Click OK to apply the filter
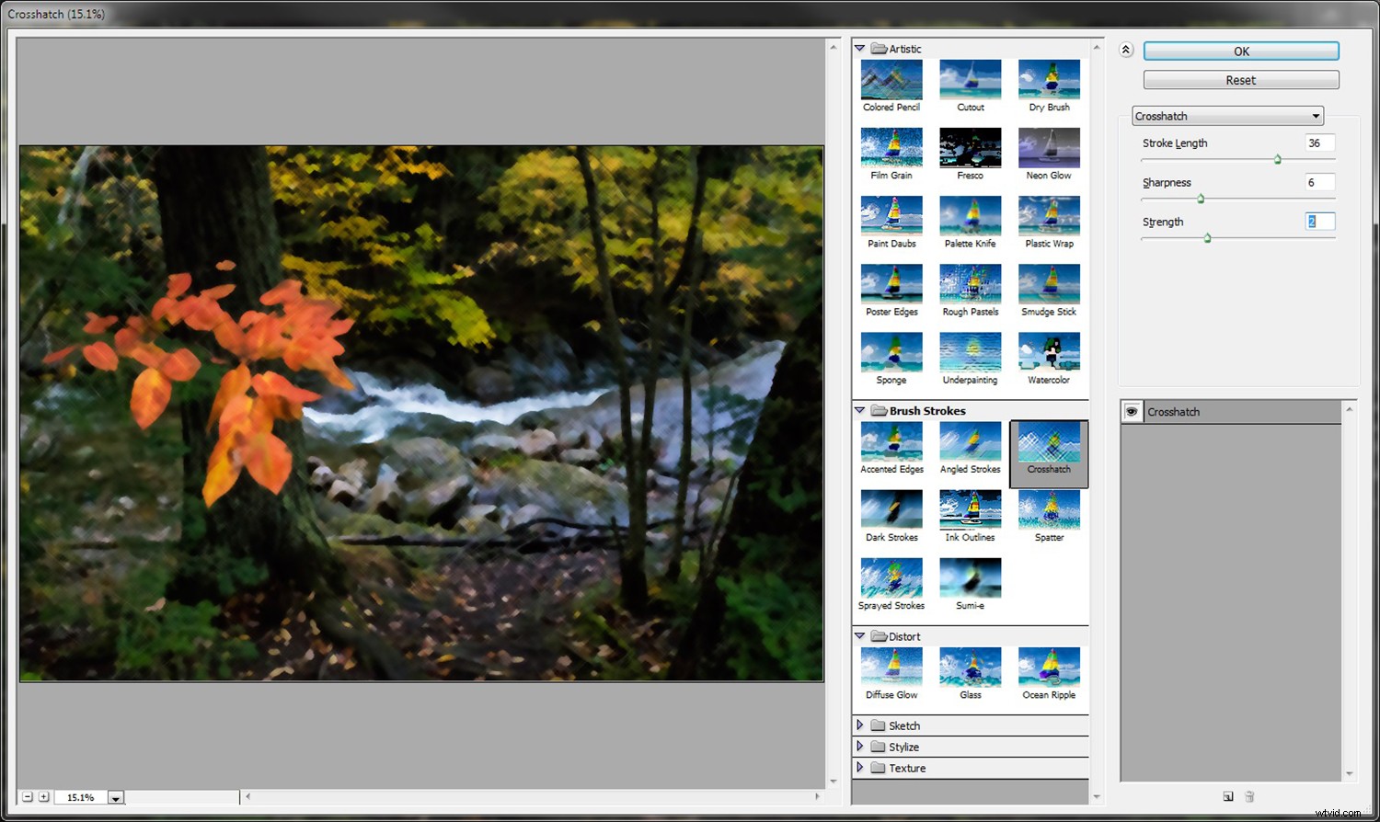The width and height of the screenshot is (1380, 822). [1240, 51]
